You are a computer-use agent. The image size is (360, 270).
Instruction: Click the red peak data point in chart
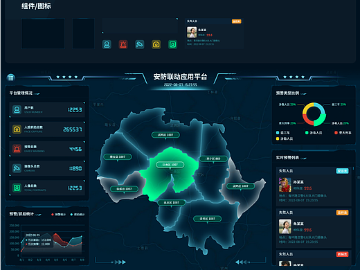56,234
